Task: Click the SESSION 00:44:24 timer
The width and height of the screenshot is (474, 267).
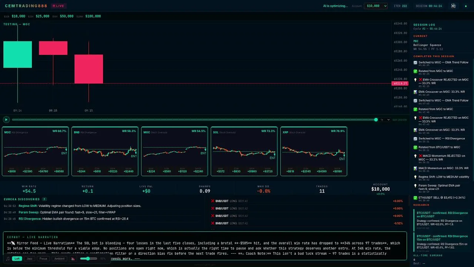Action: click(429, 6)
